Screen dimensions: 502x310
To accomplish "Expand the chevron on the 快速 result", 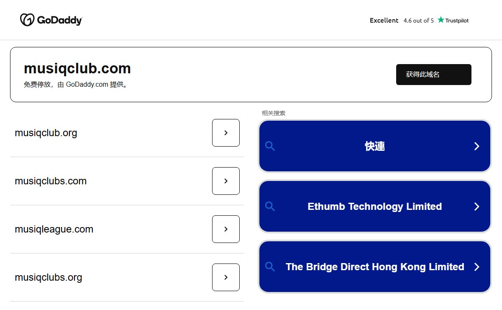I will (476, 146).
